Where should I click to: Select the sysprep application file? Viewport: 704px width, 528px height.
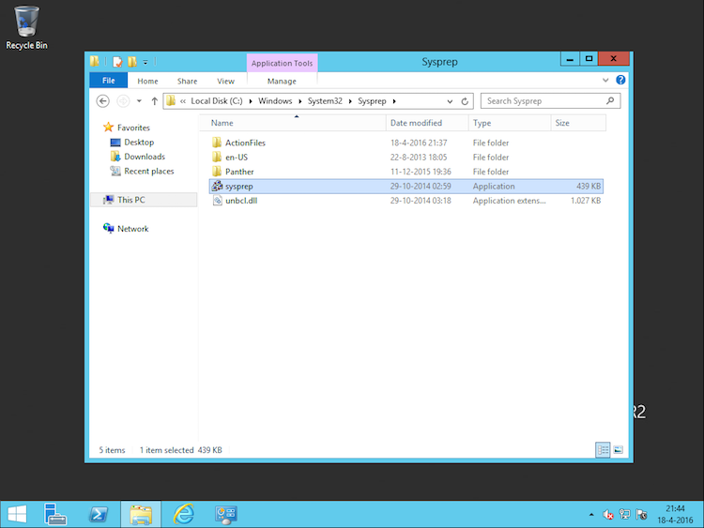406,186
